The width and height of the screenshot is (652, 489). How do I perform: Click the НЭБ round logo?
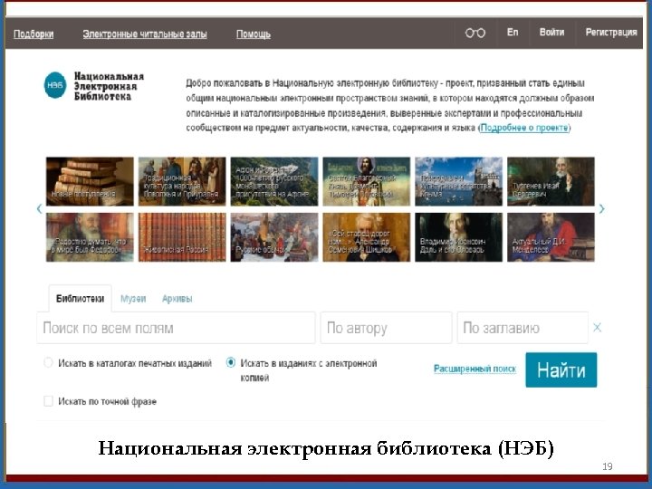pos(55,85)
